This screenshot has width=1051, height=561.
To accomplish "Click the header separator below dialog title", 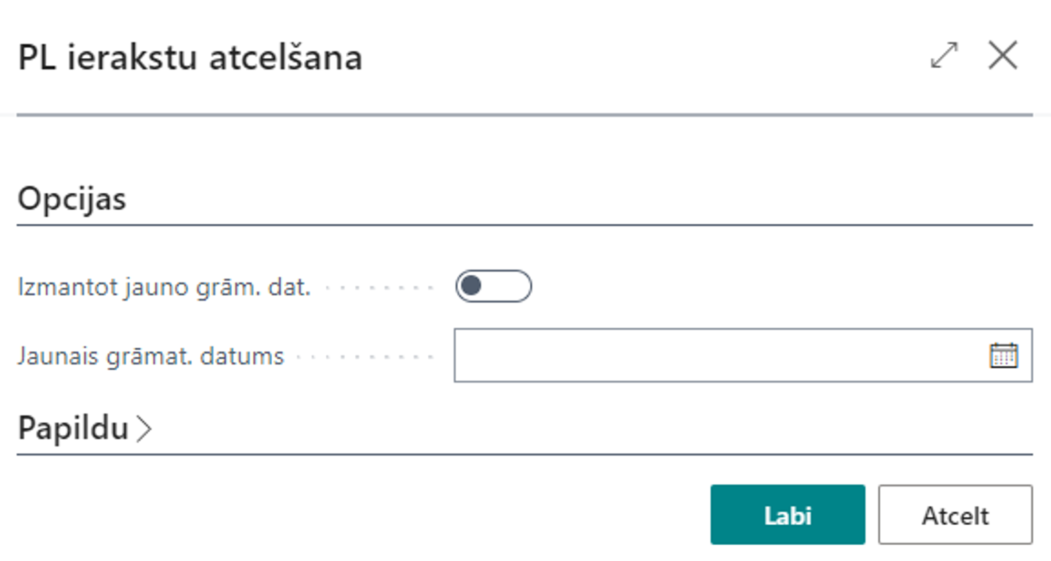I will pyautogui.click(x=524, y=115).
